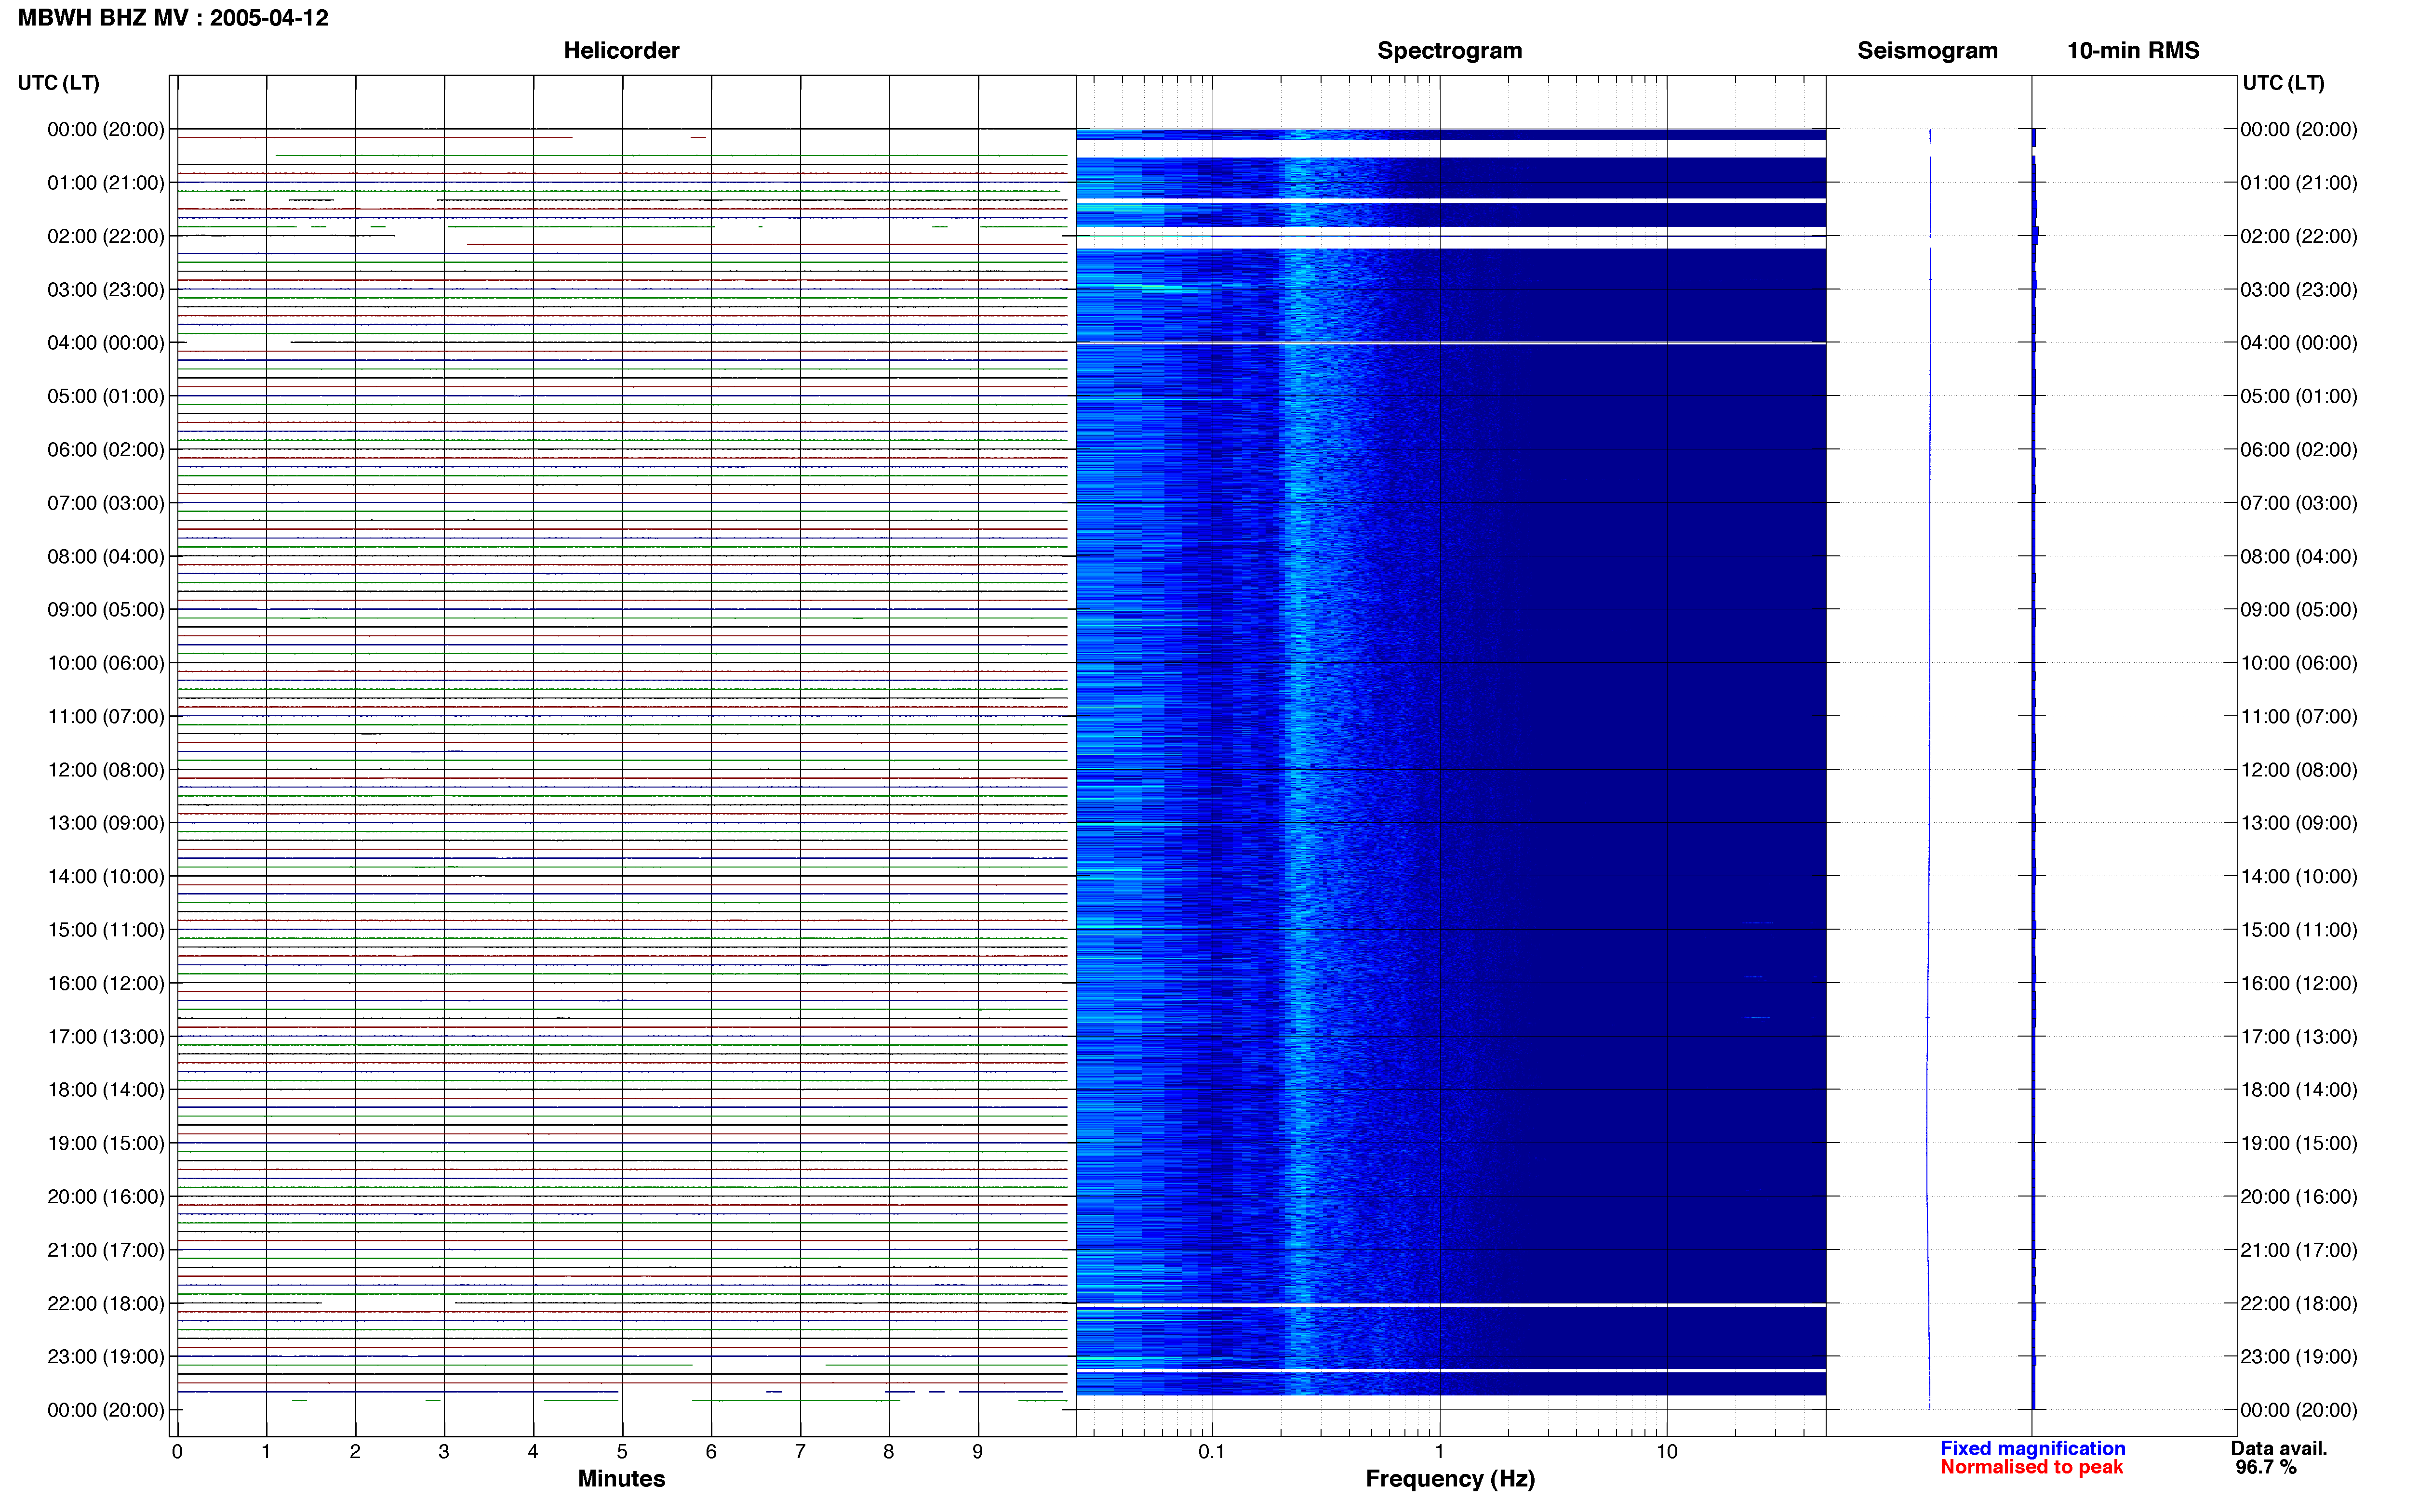The image size is (2419, 1512).
Task: Click 16:00 (12:00) on the Helicorder time axis
Action: point(106,983)
